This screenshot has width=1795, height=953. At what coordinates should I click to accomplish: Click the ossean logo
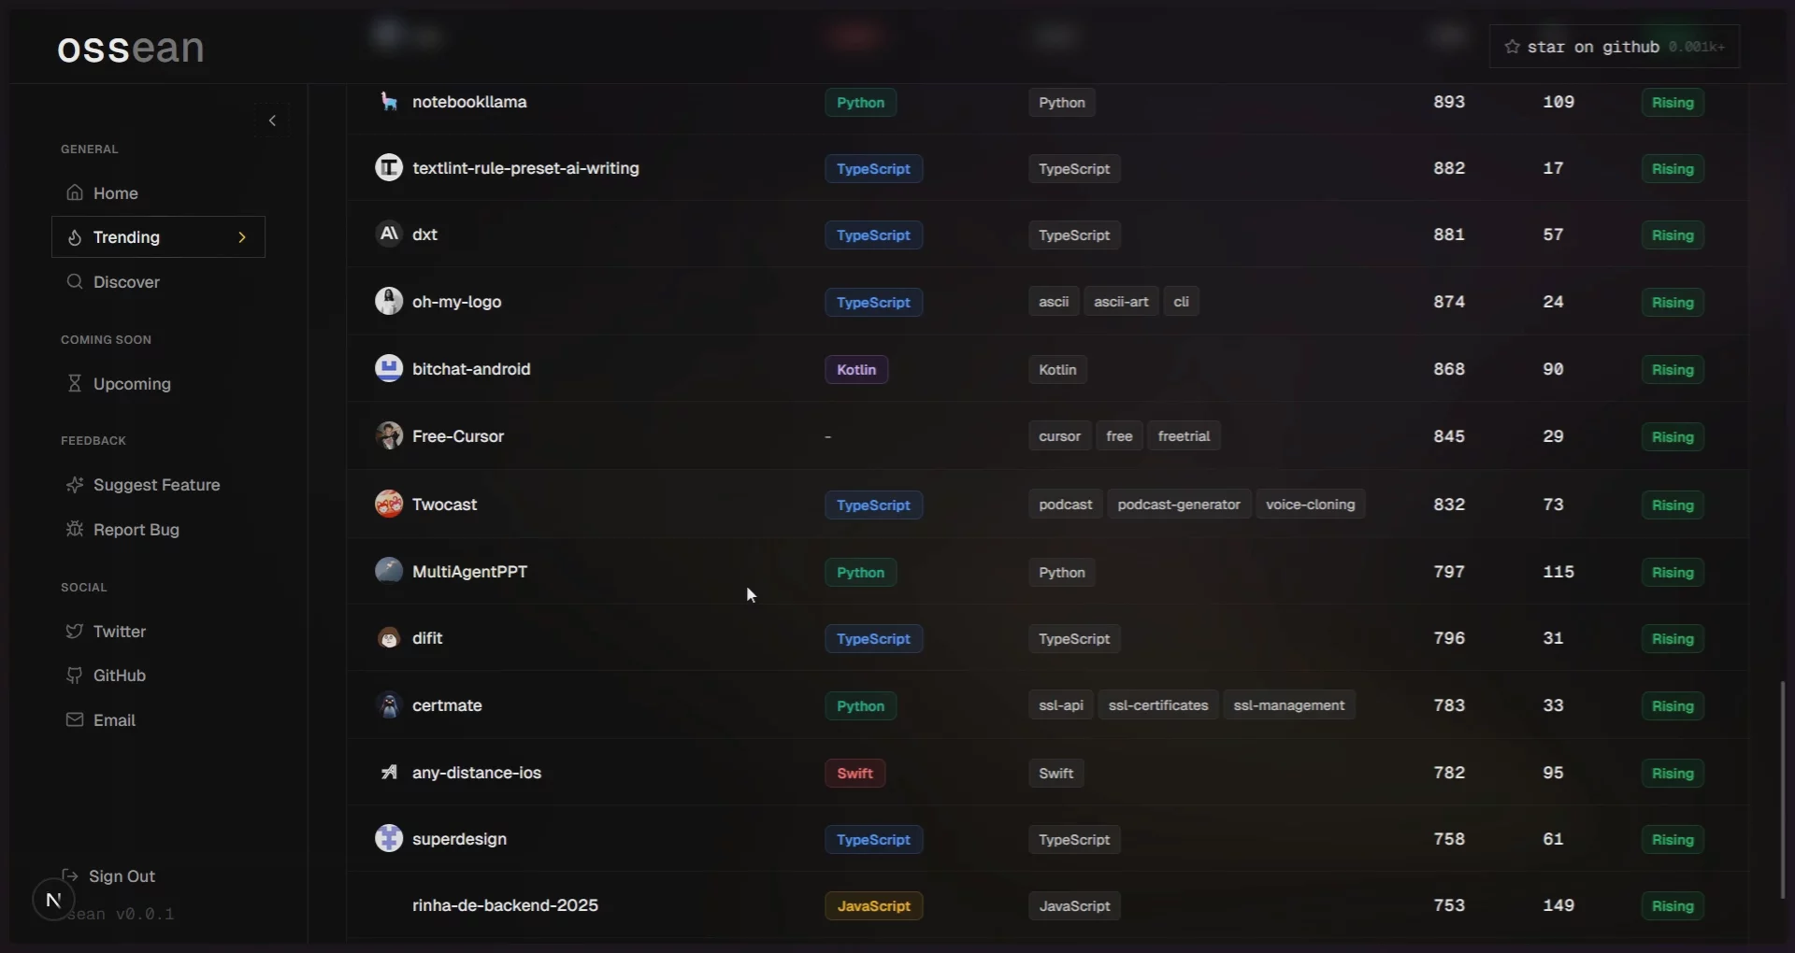tap(131, 49)
